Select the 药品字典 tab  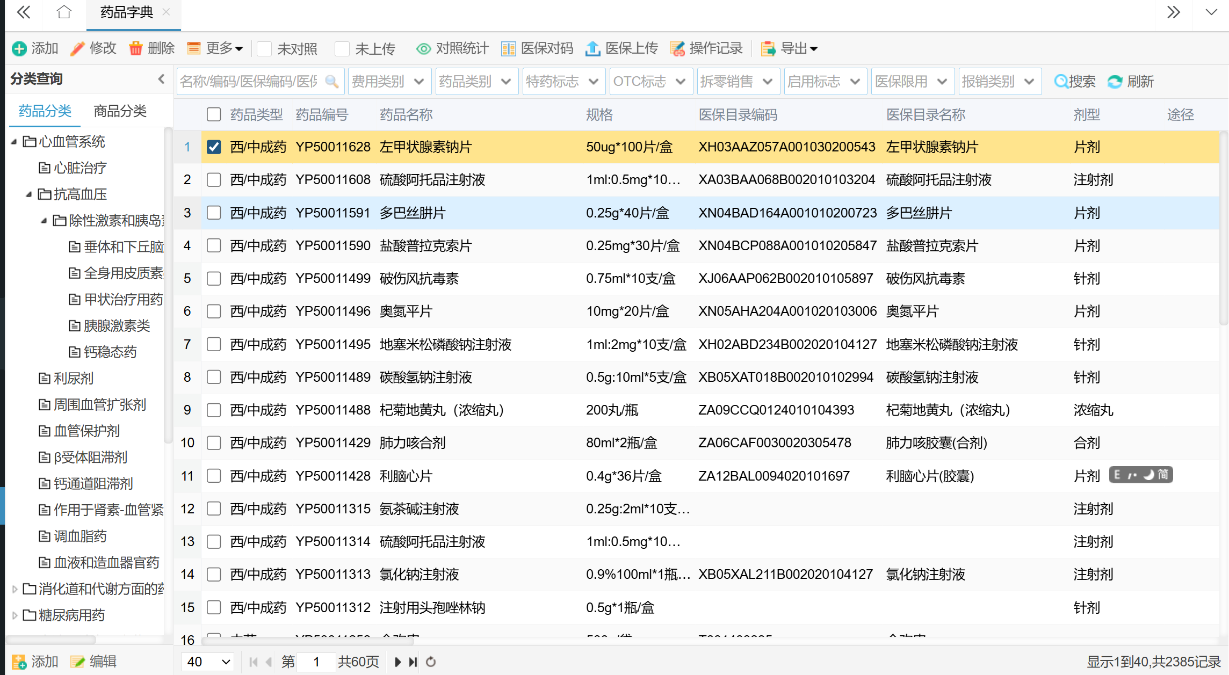tap(127, 12)
